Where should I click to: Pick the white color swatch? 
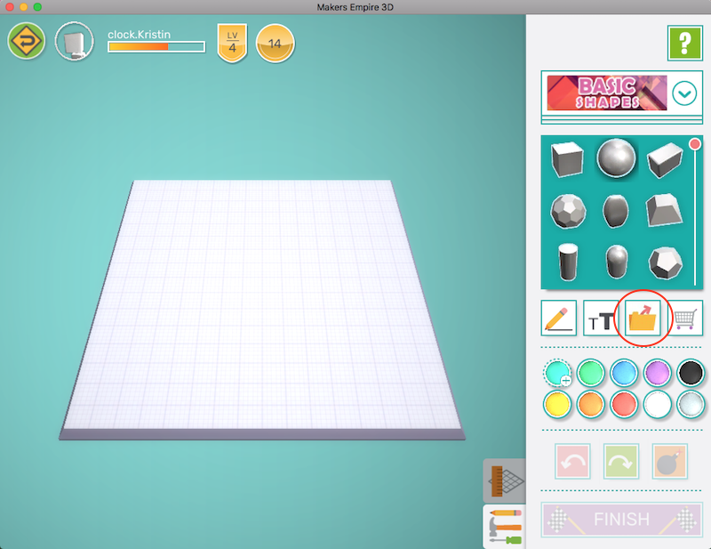pyautogui.click(x=658, y=404)
